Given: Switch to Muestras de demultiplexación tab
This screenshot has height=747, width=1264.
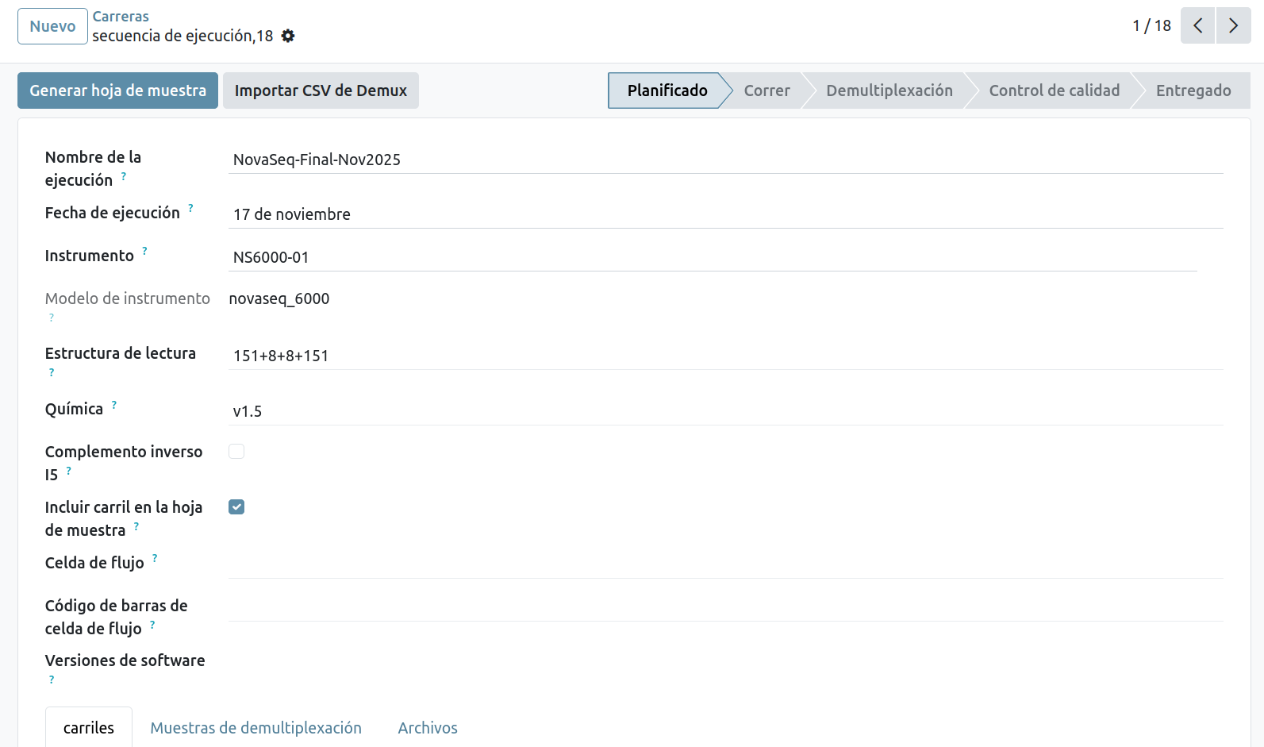Looking at the screenshot, I should point(255,728).
